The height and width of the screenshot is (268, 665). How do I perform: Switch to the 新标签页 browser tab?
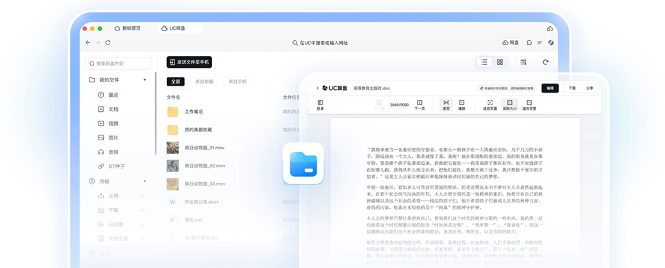tap(128, 28)
